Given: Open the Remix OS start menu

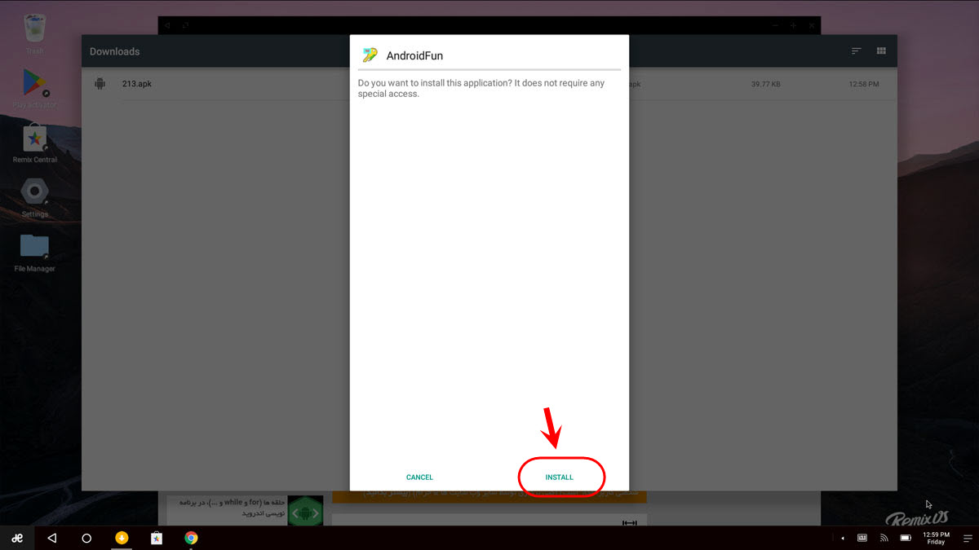Looking at the screenshot, I should [16, 538].
